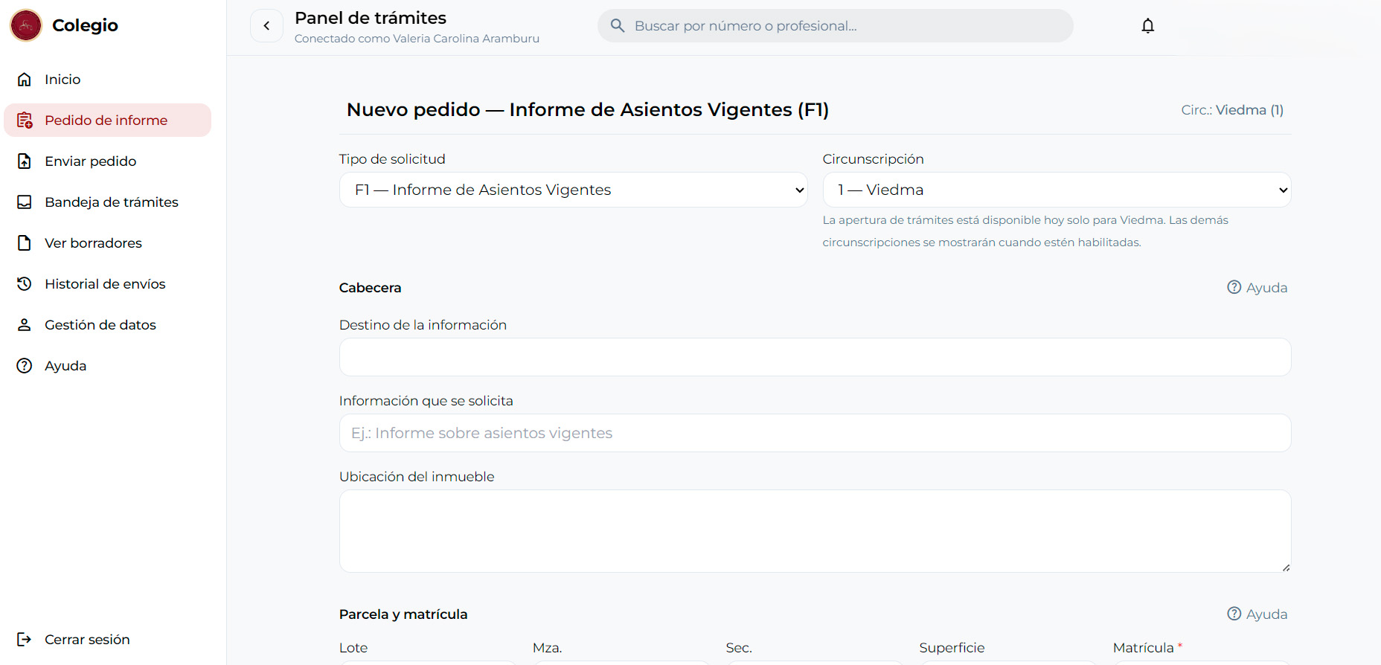Click the Ubicación del inmueble text area
The width and height of the screenshot is (1381, 665).
pos(815,531)
